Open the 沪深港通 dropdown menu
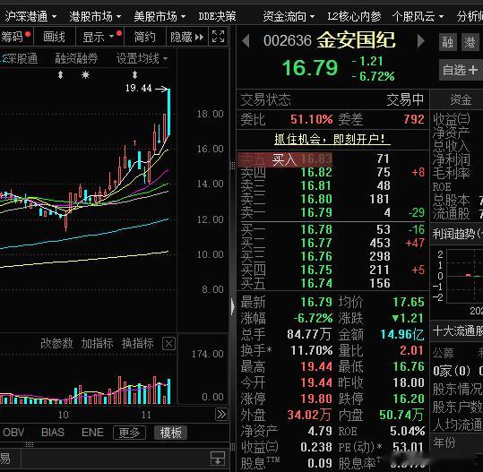483x472 pixels. click(x=30, y=16)
